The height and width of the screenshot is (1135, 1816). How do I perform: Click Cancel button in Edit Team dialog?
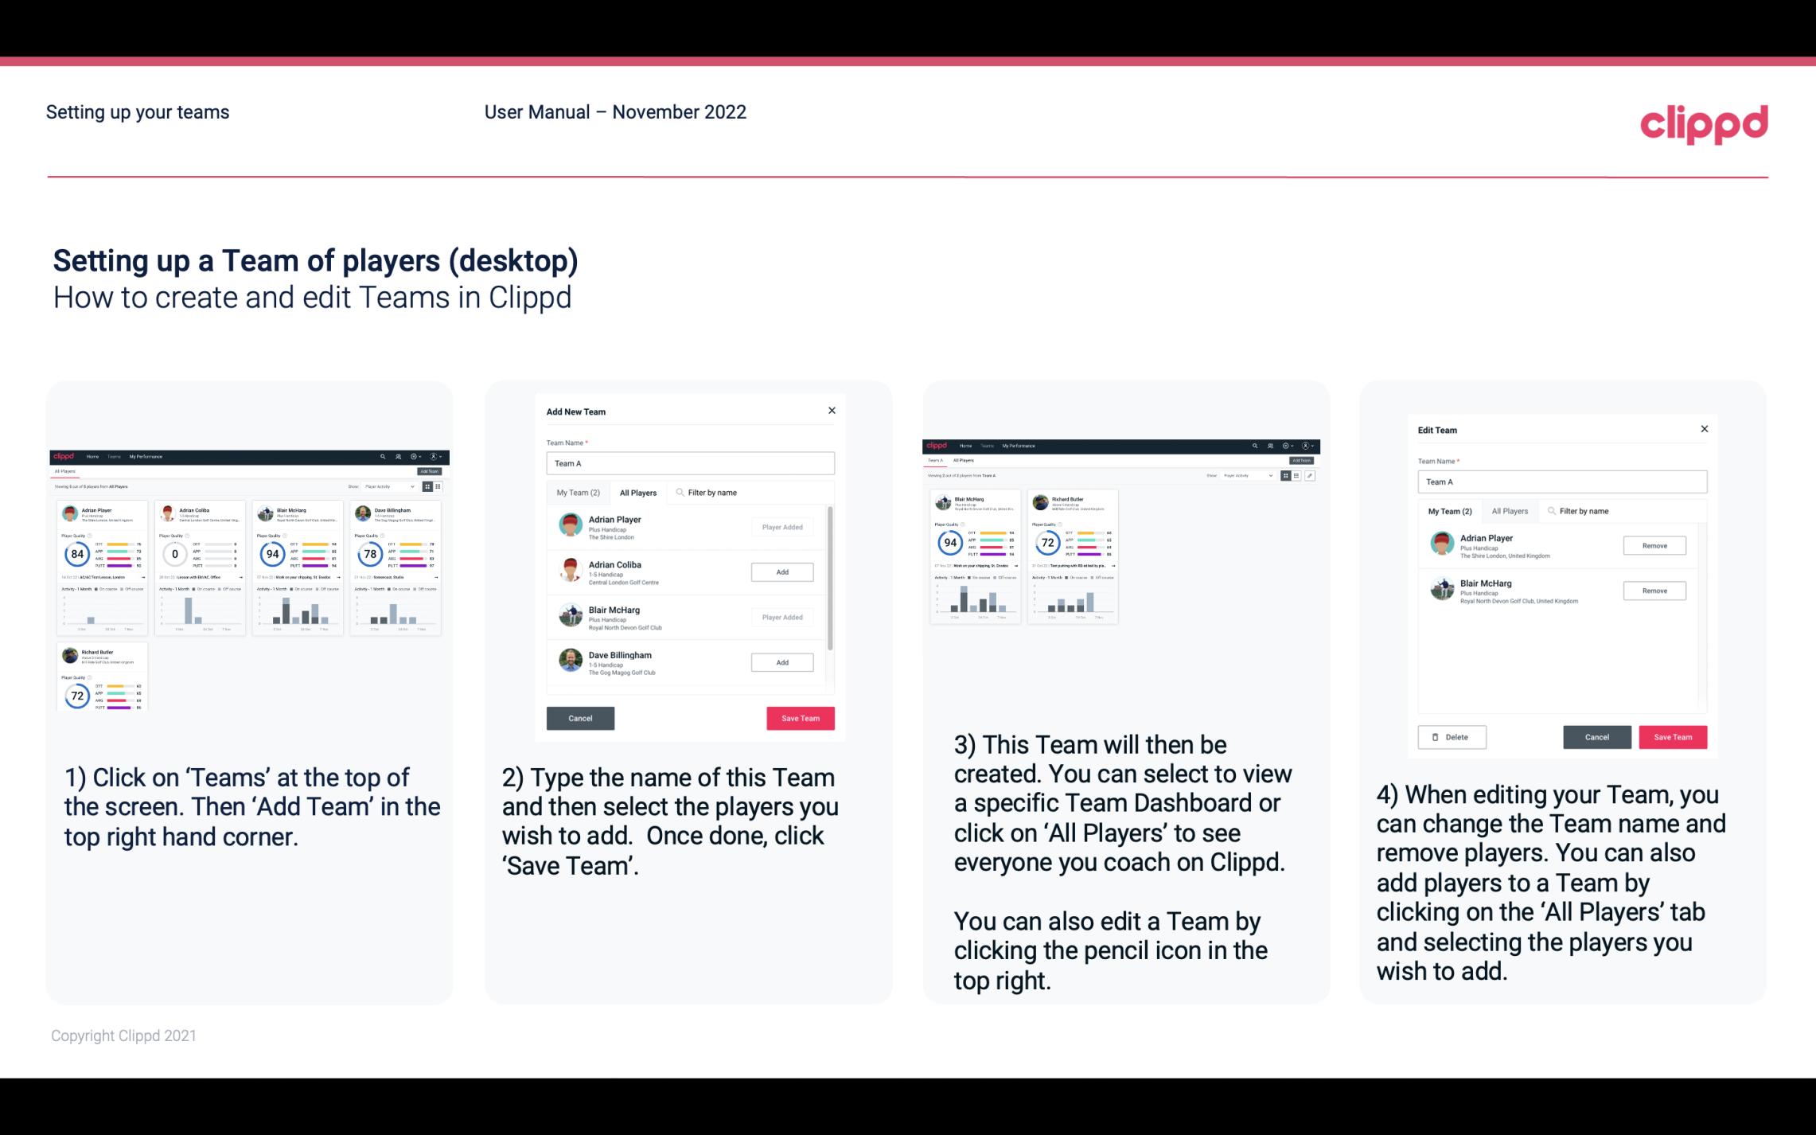pyautogui.click(x=1596, y=736)
